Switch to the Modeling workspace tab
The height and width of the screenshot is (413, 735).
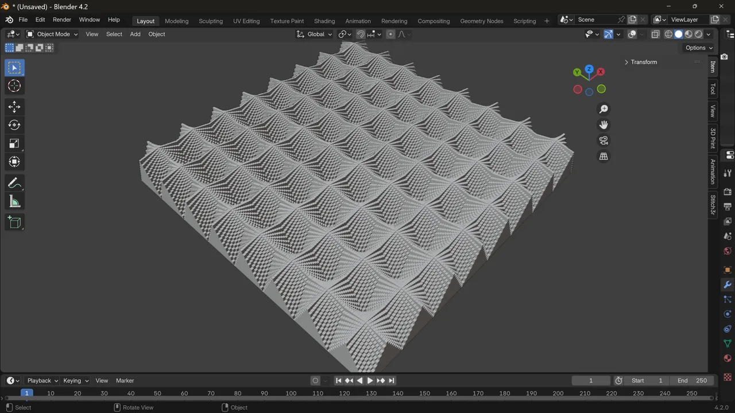pos(176,21)
